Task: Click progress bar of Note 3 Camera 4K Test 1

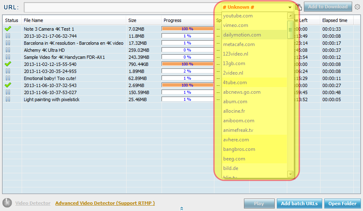Action: click(187, 29)
